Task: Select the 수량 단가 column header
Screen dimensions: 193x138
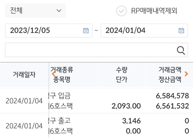Action: pos(122,75)
